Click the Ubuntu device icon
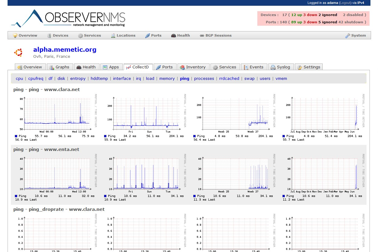 tap(18, 53)
